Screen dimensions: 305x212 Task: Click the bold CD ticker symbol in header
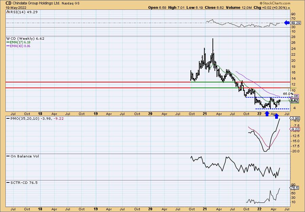pos(8,3)
